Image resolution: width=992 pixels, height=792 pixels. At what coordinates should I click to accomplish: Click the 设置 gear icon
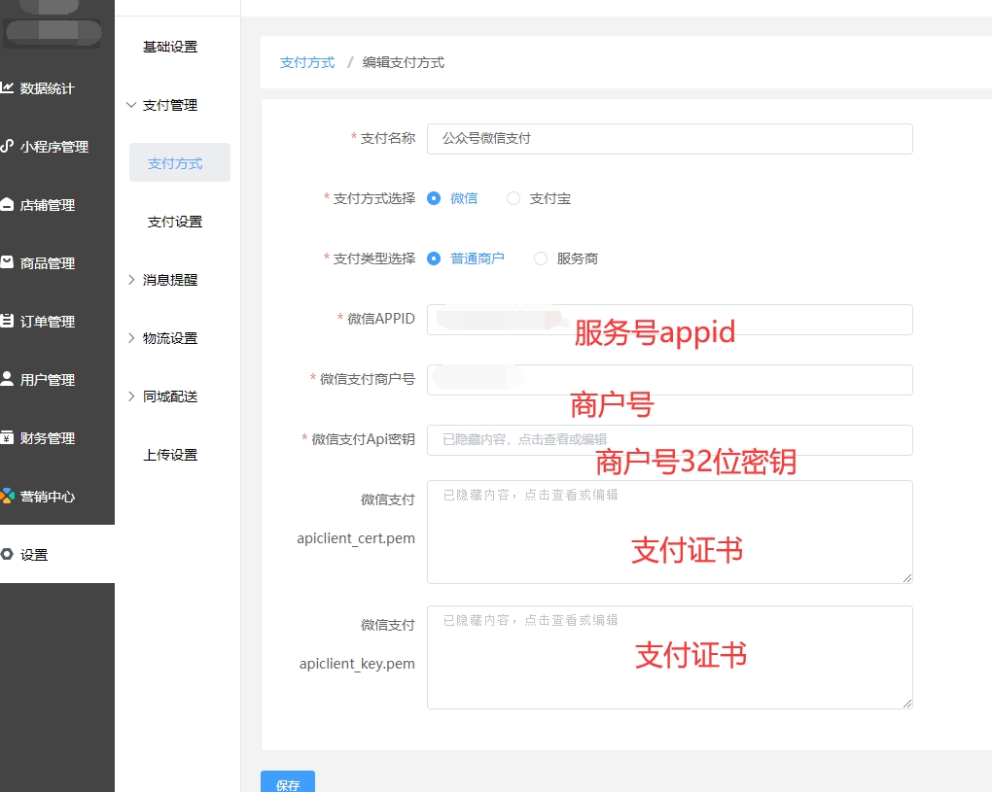7,554
